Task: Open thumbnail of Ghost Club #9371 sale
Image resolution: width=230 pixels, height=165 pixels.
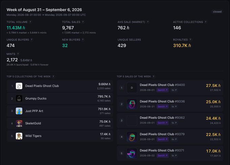Action: pyautogui.click(x=132, y=153)
